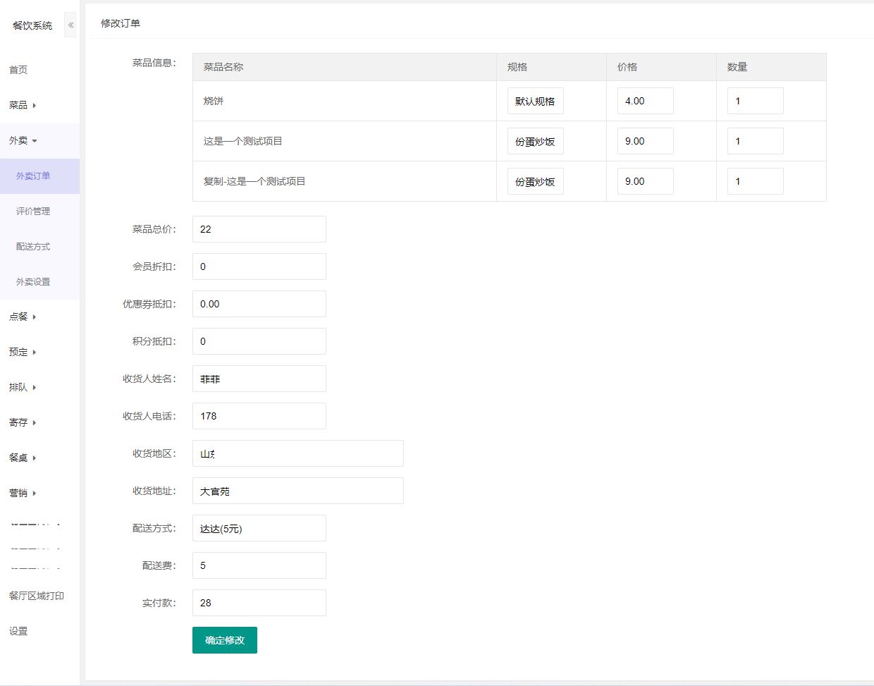Viewport: 874px width, 686px height.
Task: Expand the 菜品 sidebar menu
Action: click(x=23, y=105)
